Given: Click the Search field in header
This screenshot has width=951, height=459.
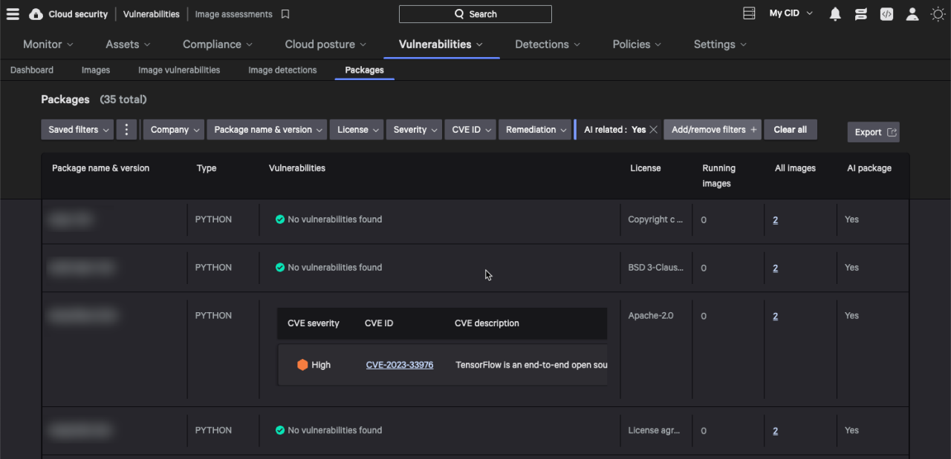Looking at the screenshot, I should [475, 14].
